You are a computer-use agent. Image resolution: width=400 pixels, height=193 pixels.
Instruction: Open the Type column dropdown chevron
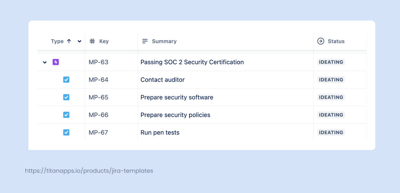click(79, 41)
